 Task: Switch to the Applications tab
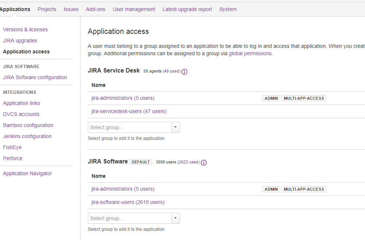click(x=15, y=9)
